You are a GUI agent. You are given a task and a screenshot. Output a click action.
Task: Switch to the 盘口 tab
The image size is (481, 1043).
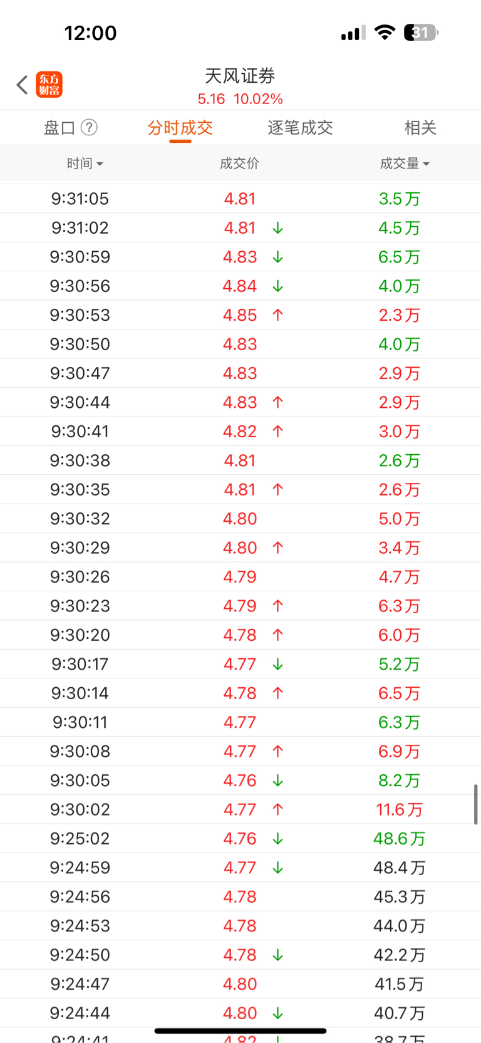point(59,128)
